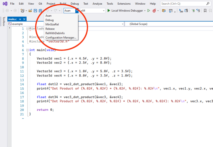Open the Toolbox side panel
The width and height of the screenshot is (213, 147).
(x=4, y=21)
